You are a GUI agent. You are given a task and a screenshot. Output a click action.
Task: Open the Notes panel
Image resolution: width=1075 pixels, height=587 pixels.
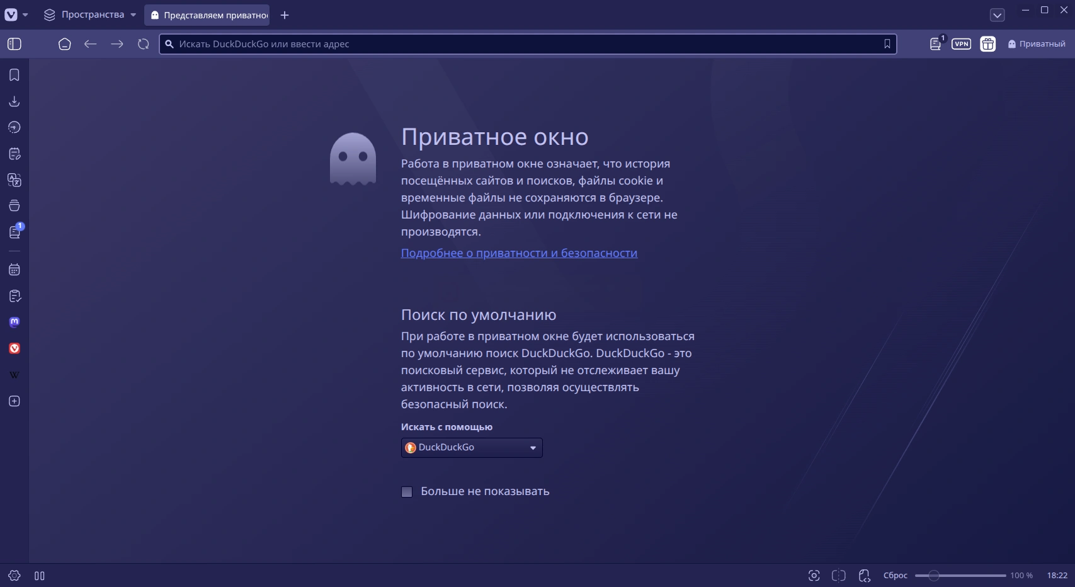coord(14,153)
